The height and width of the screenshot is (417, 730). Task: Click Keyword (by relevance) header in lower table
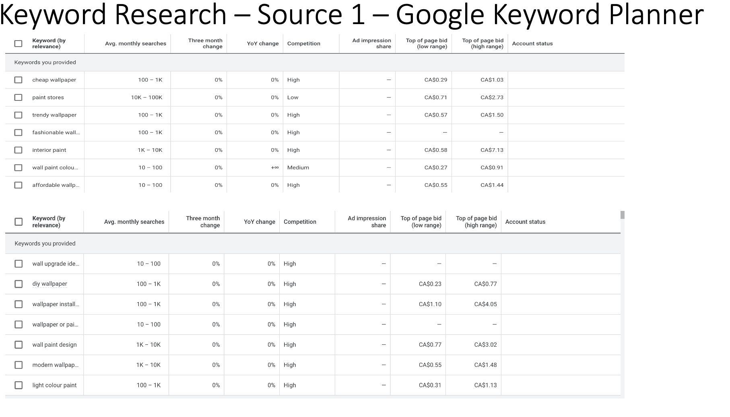coord(49,222)
